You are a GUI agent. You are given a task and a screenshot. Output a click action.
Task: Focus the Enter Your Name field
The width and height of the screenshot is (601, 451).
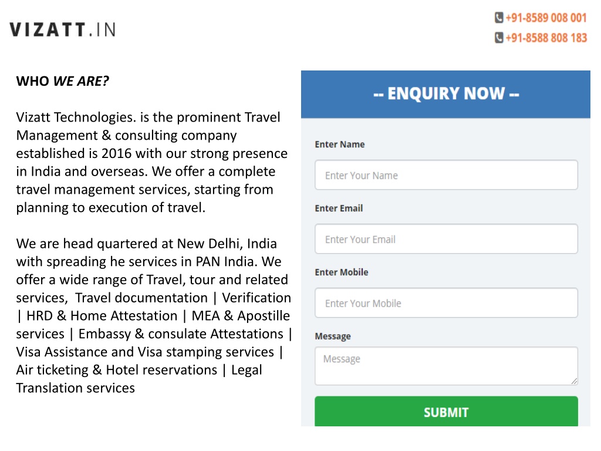(446, 175)
